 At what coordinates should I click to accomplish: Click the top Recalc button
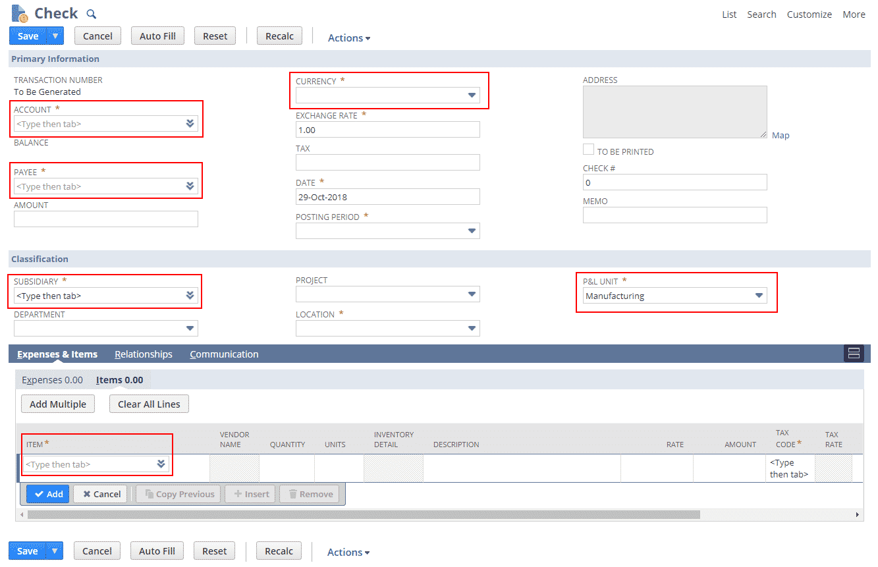[x=279, y=36]
